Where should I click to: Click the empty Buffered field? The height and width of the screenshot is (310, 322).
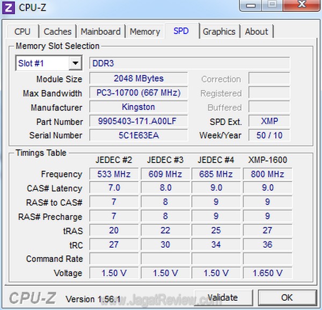pos(269,107)
